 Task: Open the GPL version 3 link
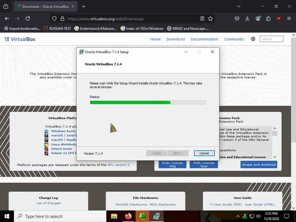point(118,165)
